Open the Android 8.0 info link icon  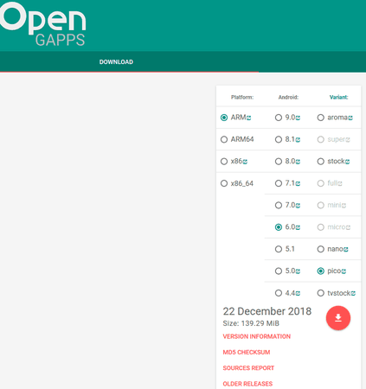[x=298, y=162]
